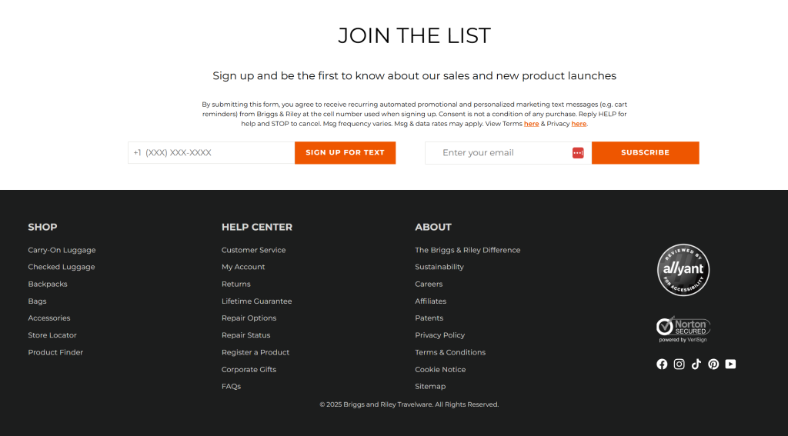View the Sustainability page
The image size is (788, 436).
tap(439, 267)
